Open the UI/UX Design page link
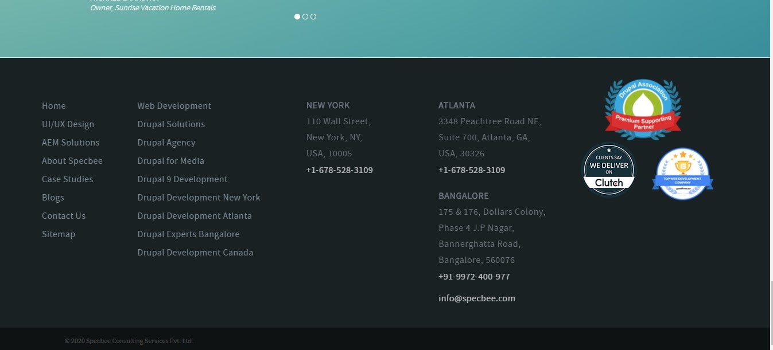The height and width of the screenshot is (350, 773). pyautogui.click(x=68, y=124)
